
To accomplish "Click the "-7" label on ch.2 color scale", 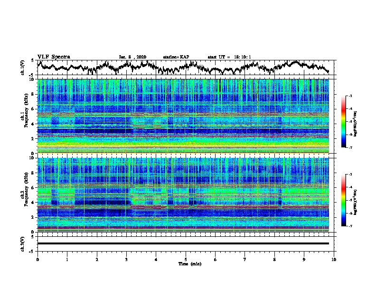I will coord(350,226).
